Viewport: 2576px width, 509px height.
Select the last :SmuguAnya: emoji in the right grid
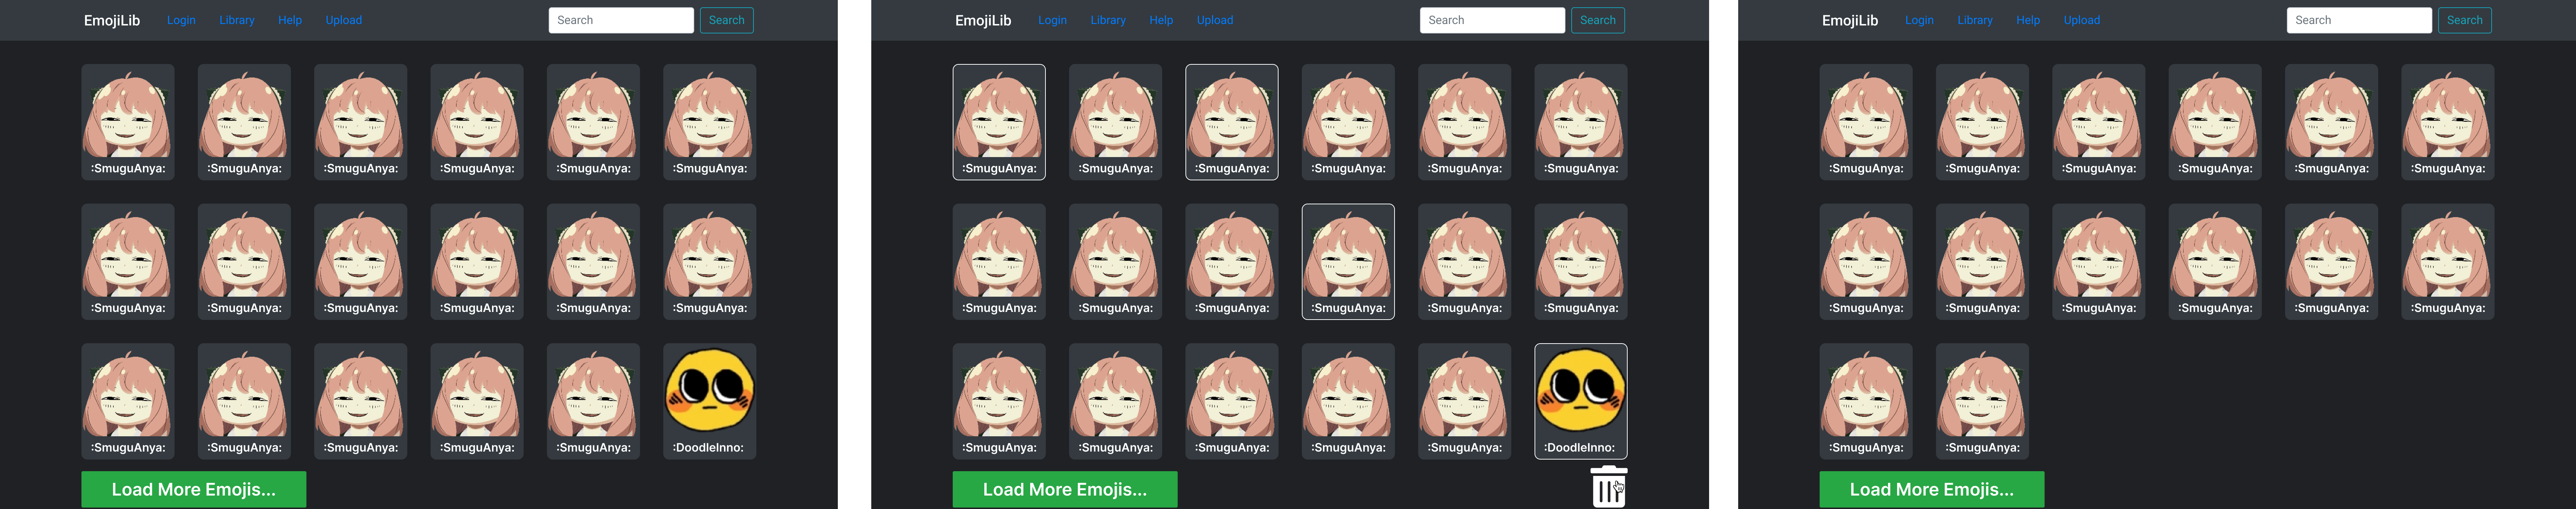click(1982, 400)
